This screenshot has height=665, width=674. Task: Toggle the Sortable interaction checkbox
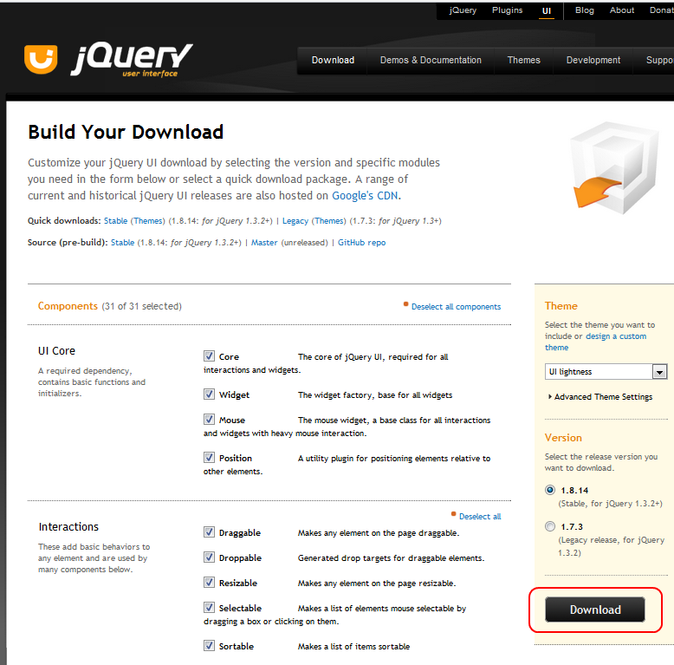[209, 646]
